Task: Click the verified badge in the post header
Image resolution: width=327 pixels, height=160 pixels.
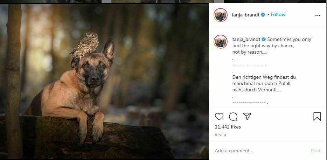Action: [x=263, y=15]
